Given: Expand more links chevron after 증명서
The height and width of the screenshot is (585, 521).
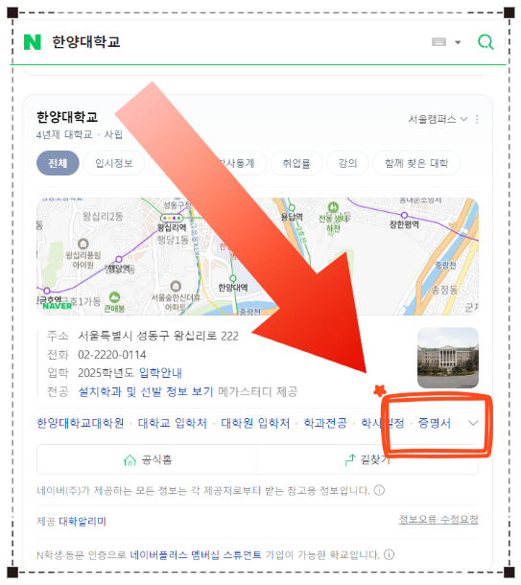Looking at the screenshot, I should [x=473, y=423].
